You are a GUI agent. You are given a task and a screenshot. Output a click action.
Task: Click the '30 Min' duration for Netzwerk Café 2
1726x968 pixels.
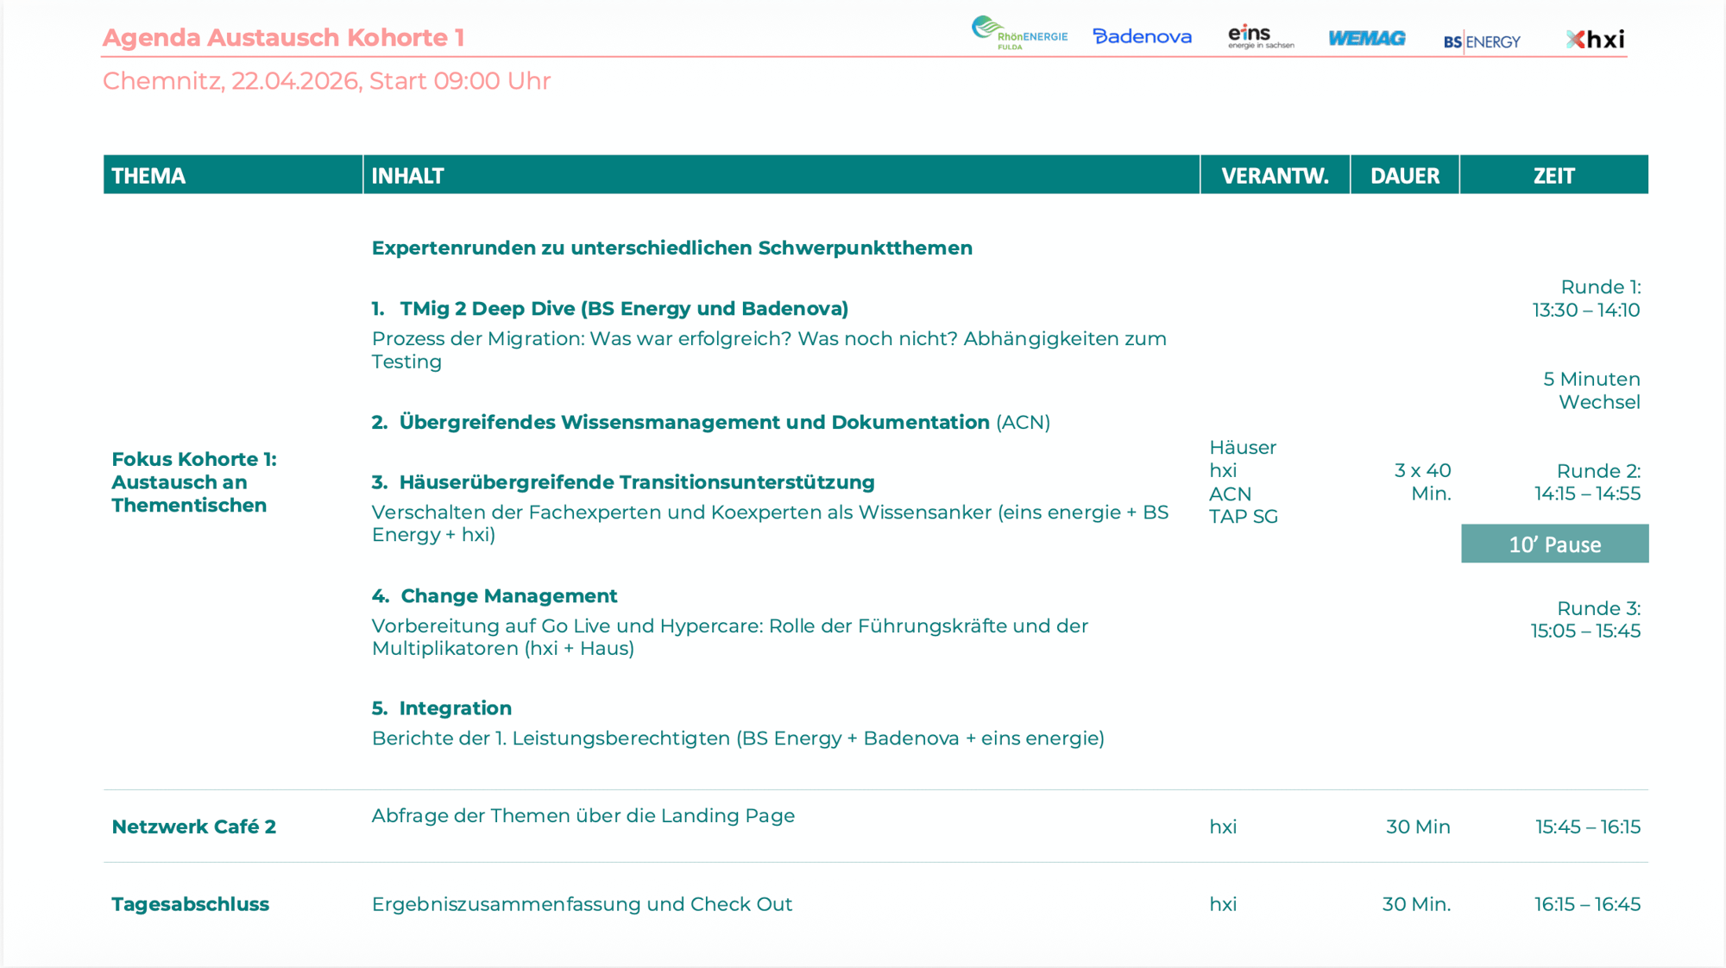point(1418,827)
